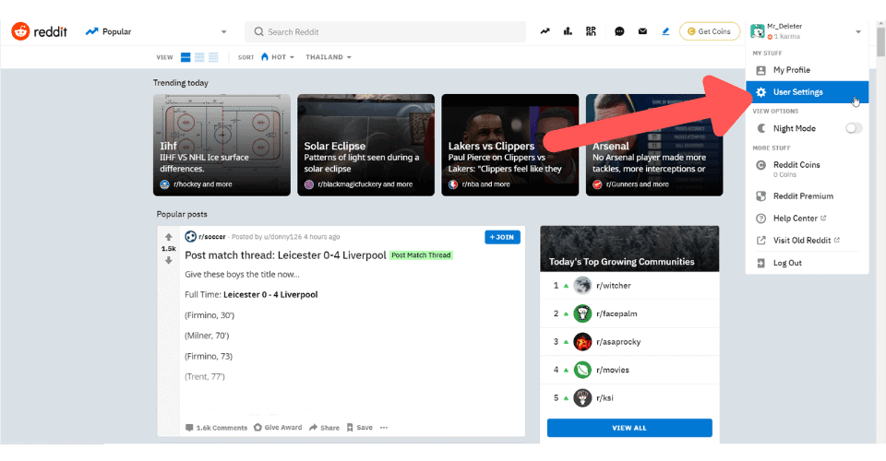
Task: Open Help Center menu item
Action: pos(807,218)
